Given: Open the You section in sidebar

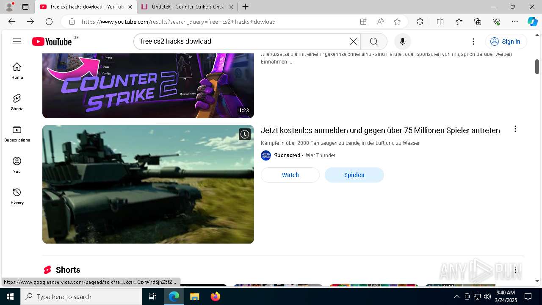Looking at the screenshot, I should (x=17, y=165).
